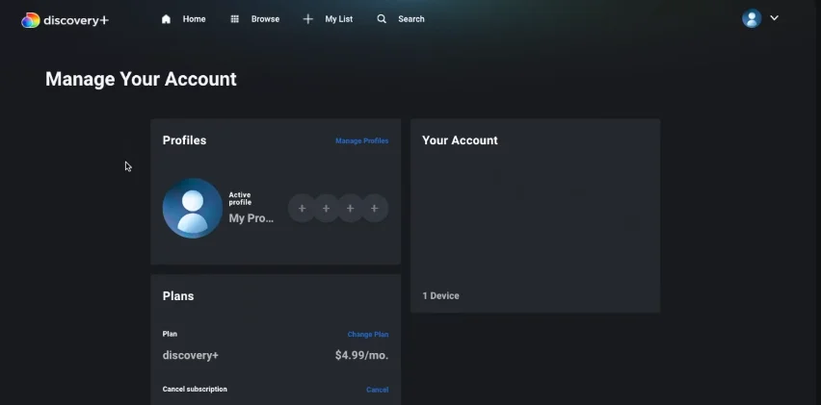Screen dimensions: 821x405
Task: Click the discovery+ logo
Action: (65, 20)
